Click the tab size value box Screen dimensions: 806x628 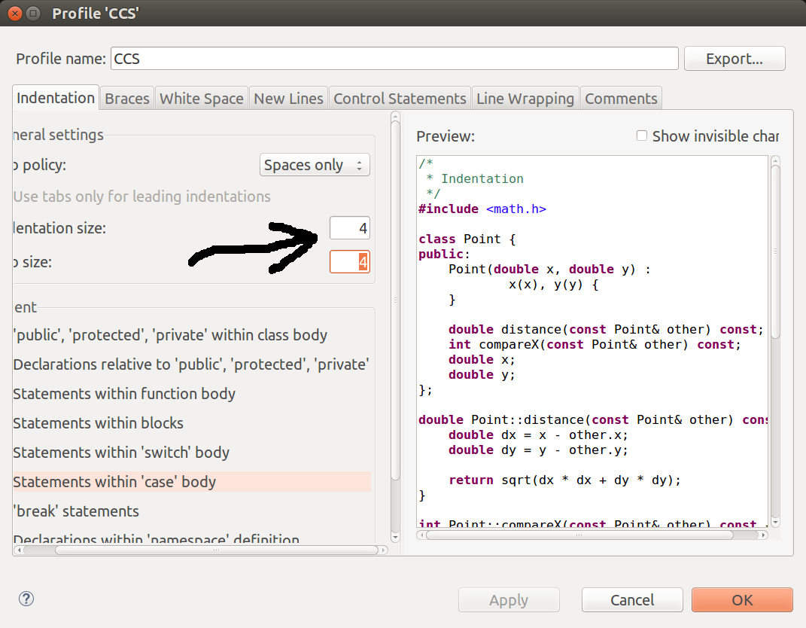coord(349,262)
